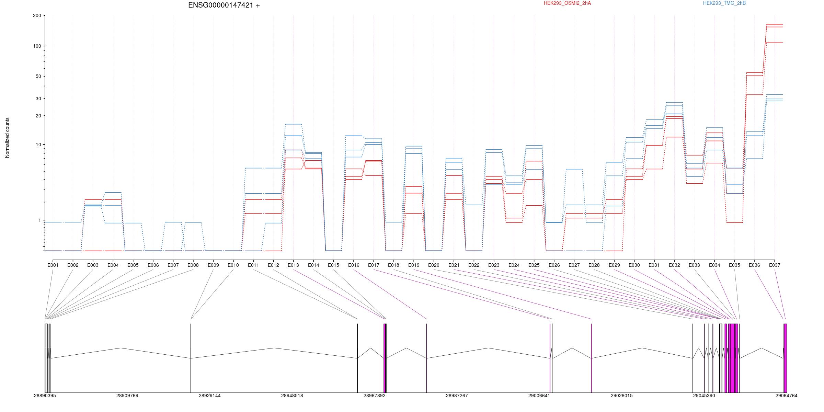Screen dimensions: 824x412
Task: Click the y-axis tick label 100
Action: (37, 46)
